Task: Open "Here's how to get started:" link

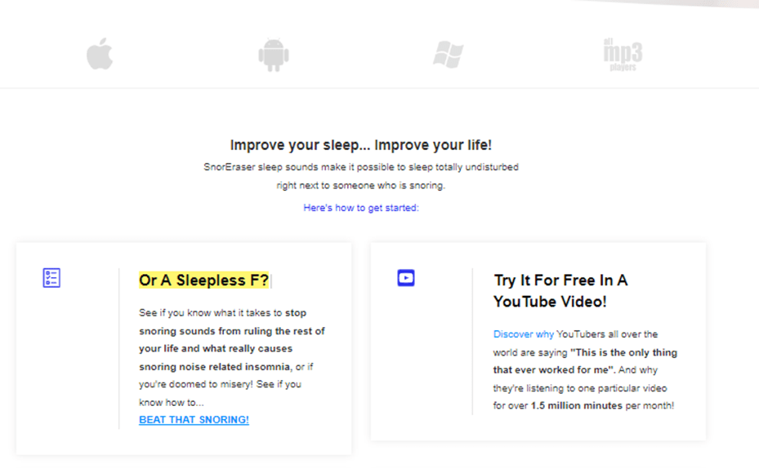Action: (361, 208)
